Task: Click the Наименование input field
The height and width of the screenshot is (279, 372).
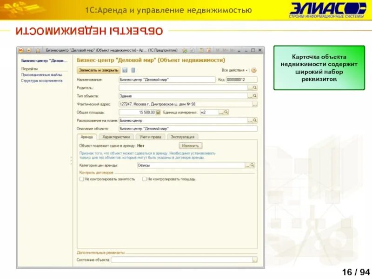Action: [x=167, y=80]
